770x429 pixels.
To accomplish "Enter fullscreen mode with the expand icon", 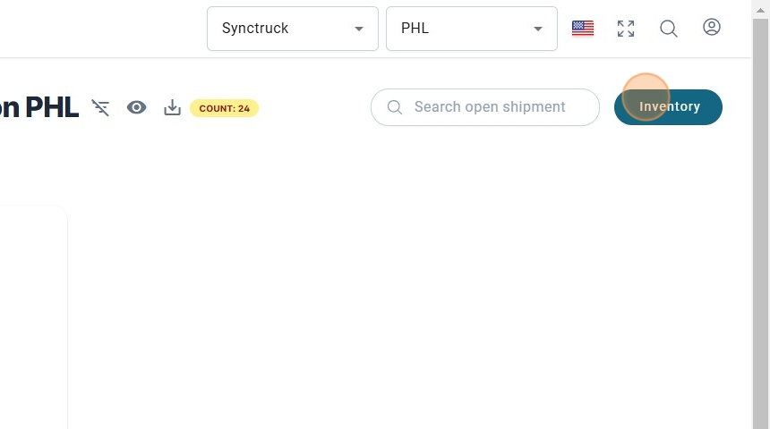I will 626,29.
